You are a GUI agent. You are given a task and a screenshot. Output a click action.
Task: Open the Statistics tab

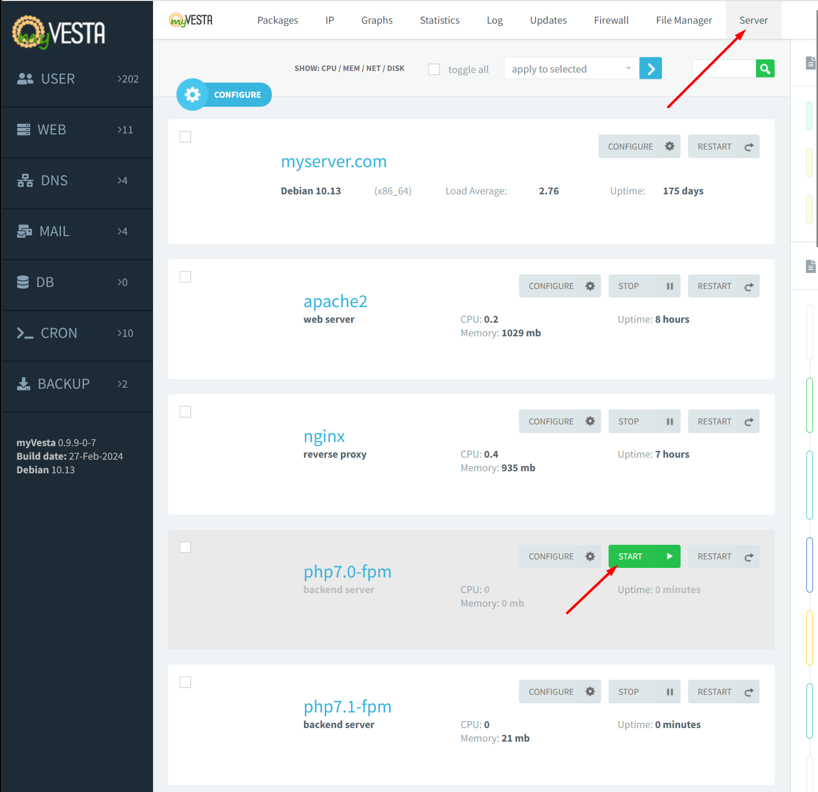439,20
